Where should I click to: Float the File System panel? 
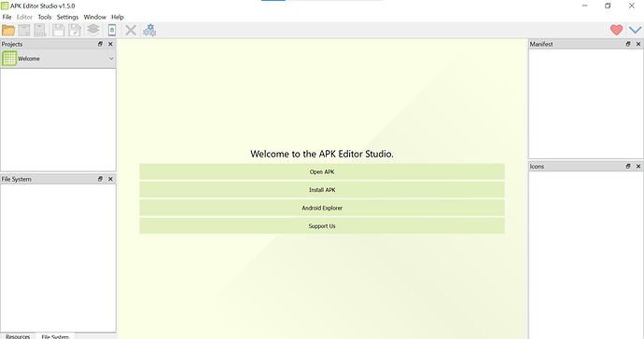pyautogui.click(x=100, y=179)
